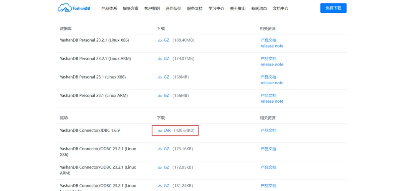
Task: Open the 关于崖山 menu
Action: tap(238, 8)
